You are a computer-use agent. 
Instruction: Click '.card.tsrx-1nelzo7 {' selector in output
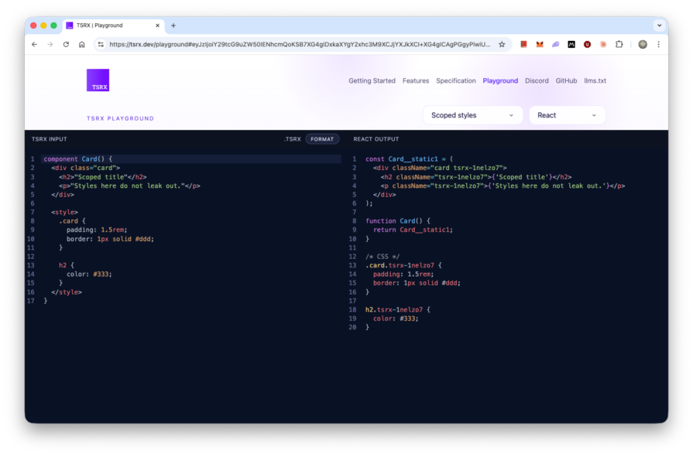tap(403, 265)
